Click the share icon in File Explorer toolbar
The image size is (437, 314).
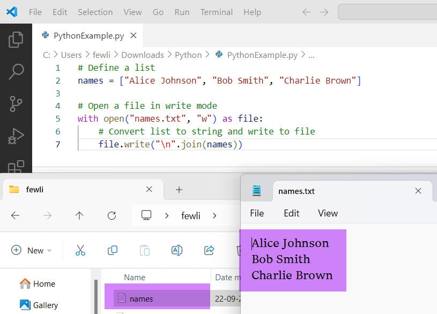pyautogui.click(x=209, y=250)
